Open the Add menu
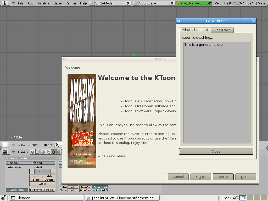Viewport: 268px width, 201px height. pyautogui.click(x=30, y=3)
